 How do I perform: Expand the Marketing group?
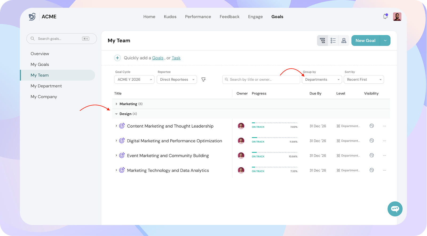click(116, 104)
